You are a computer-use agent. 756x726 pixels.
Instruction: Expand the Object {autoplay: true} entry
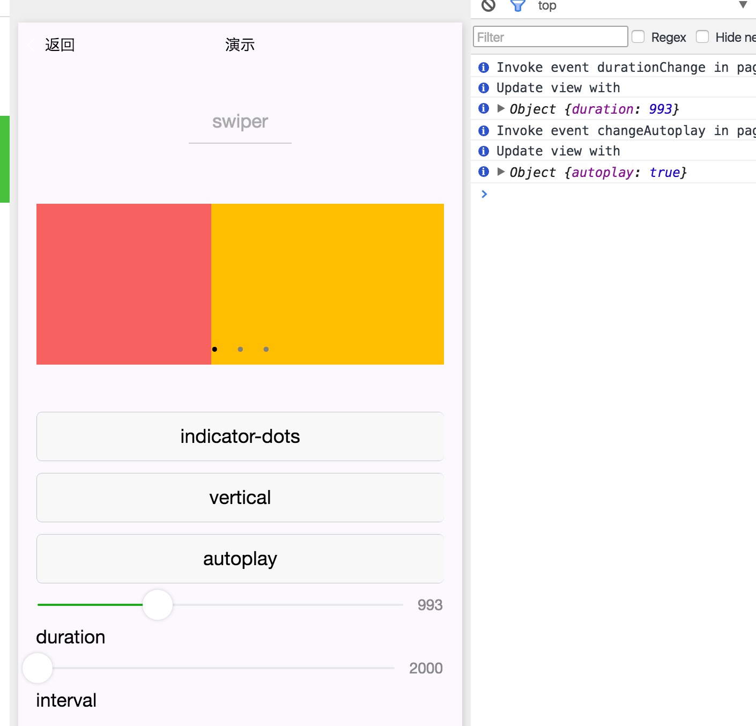tap(501, 172)
